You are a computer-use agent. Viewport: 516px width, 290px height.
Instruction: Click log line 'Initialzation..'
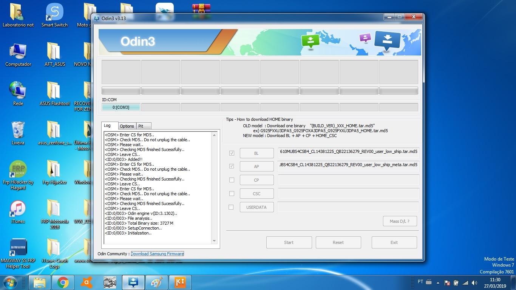(128, 233)
